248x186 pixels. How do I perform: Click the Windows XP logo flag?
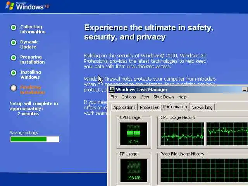pos(10,6)
